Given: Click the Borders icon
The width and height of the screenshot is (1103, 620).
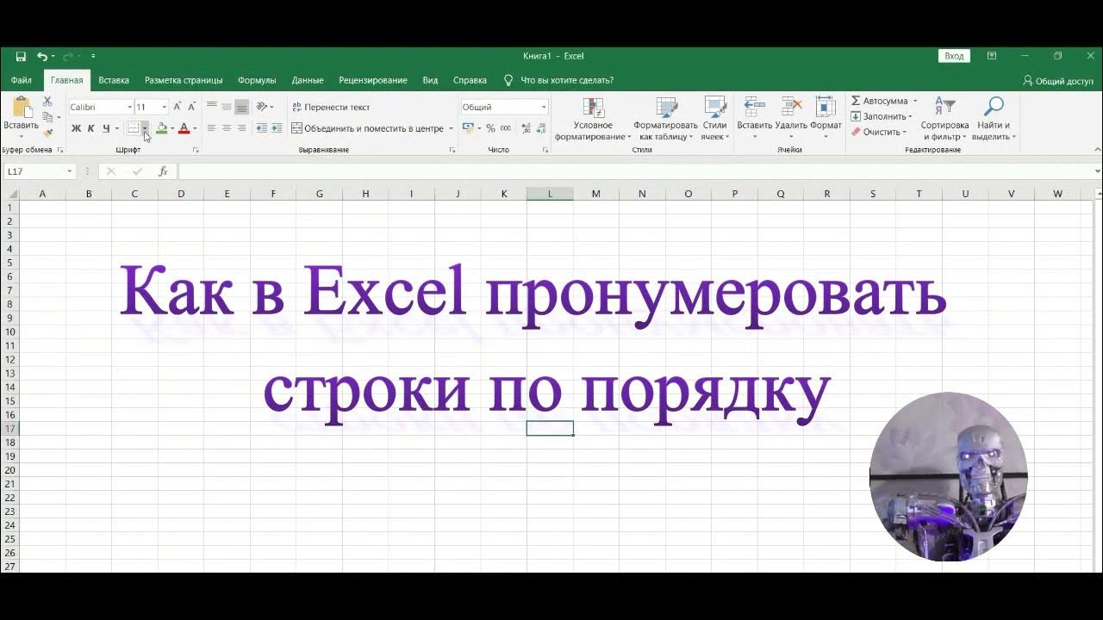Looking at the screenshot, I should tap(134, 128).
